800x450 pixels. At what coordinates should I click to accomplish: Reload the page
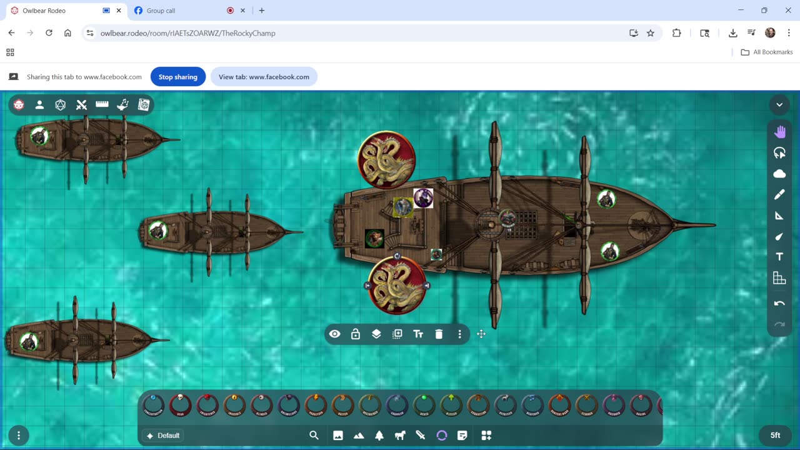(49, 33)
